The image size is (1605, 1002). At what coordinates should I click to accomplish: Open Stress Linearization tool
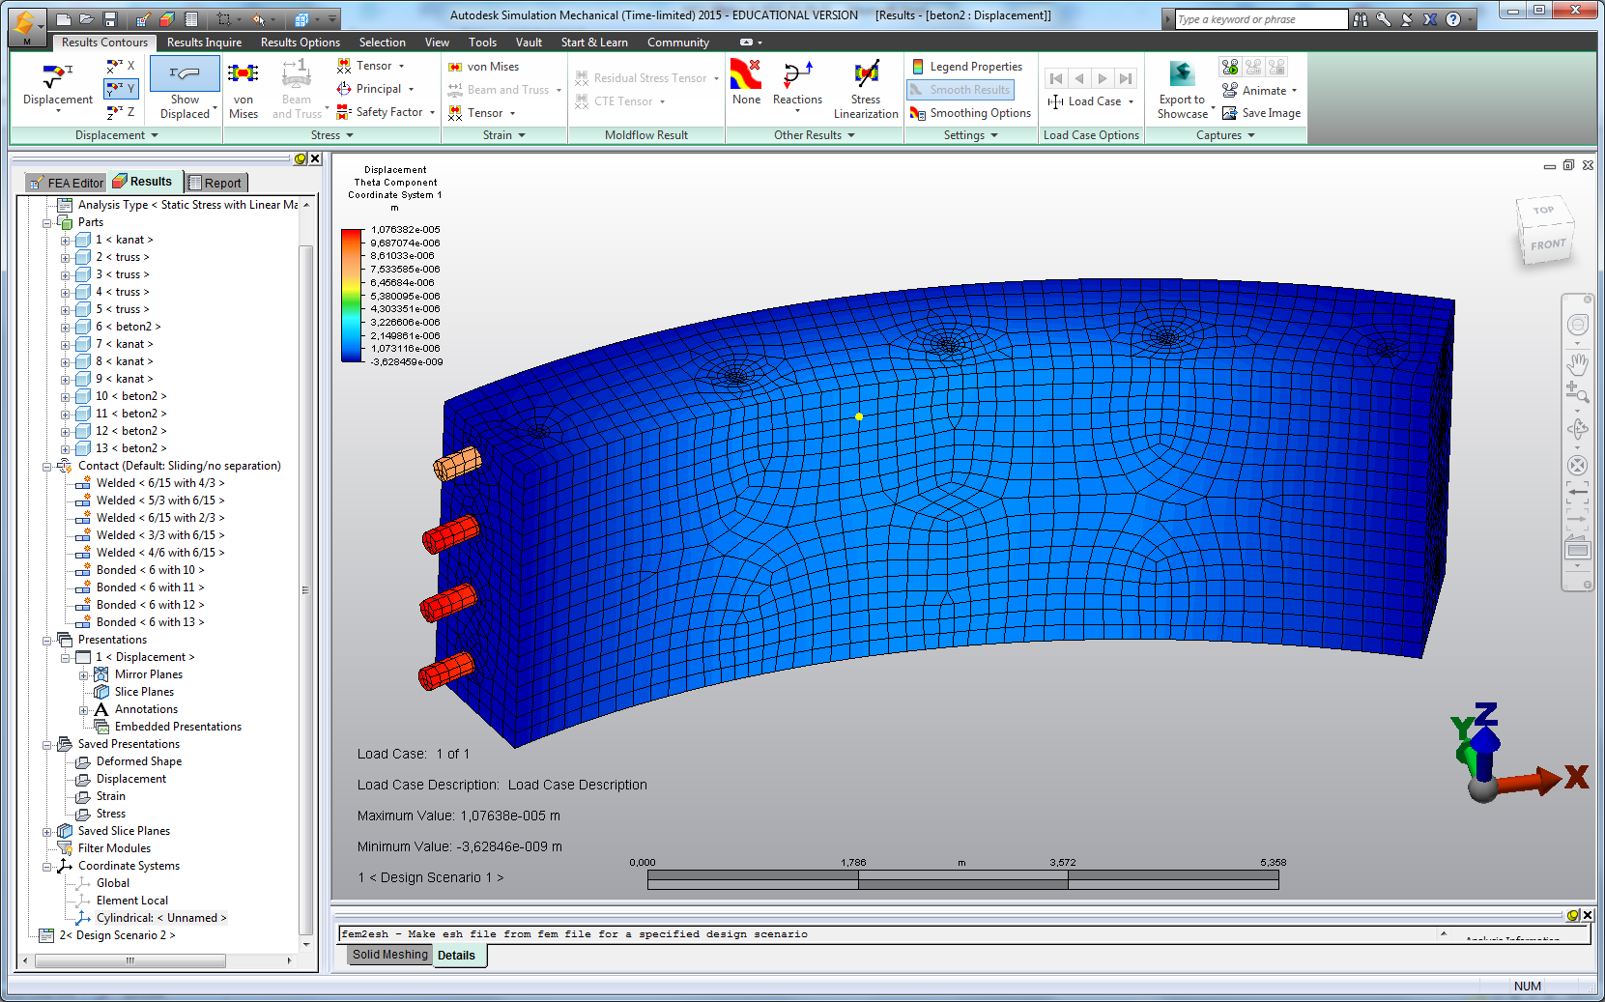click(866, 89)
